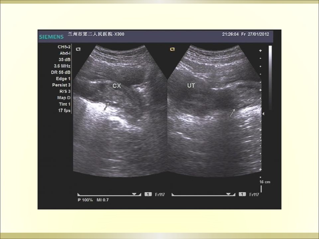Click the arrow annotation in the UT image

(233, 113)
